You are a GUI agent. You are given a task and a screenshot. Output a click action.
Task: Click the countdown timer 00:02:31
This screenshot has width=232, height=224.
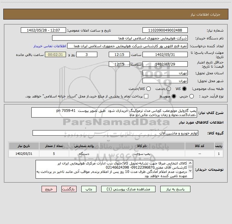click(55, 54)
